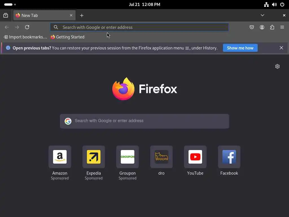Click the YouTube label text
289x217 pixels.
[x=195, y=173]
